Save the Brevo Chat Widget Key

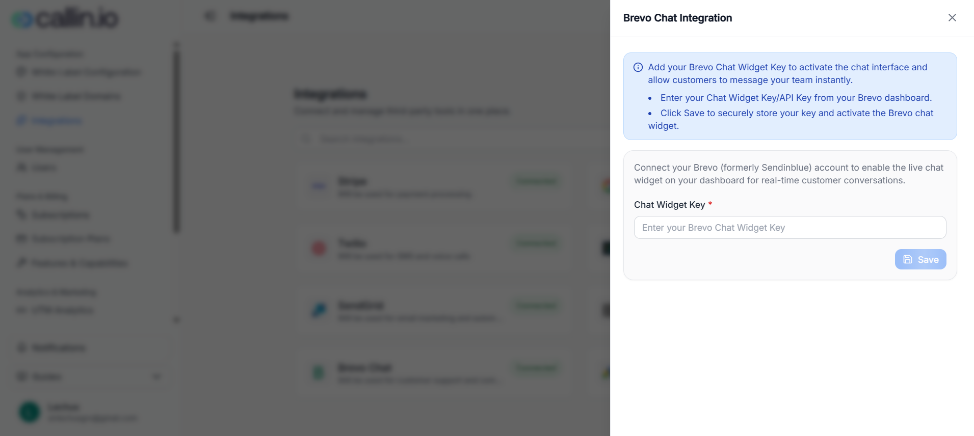[x=920, y=259]
